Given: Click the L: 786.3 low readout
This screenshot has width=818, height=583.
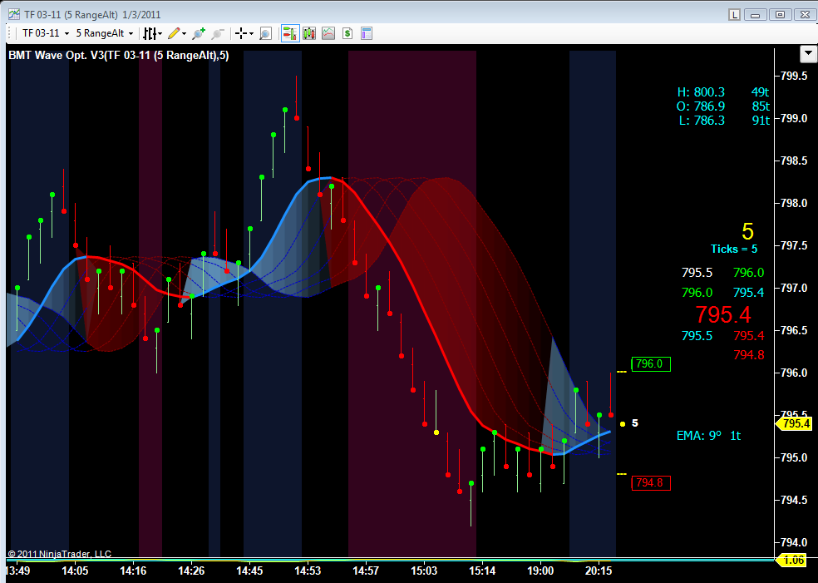Looking at the screenshot, I should [x=702, y=121].
